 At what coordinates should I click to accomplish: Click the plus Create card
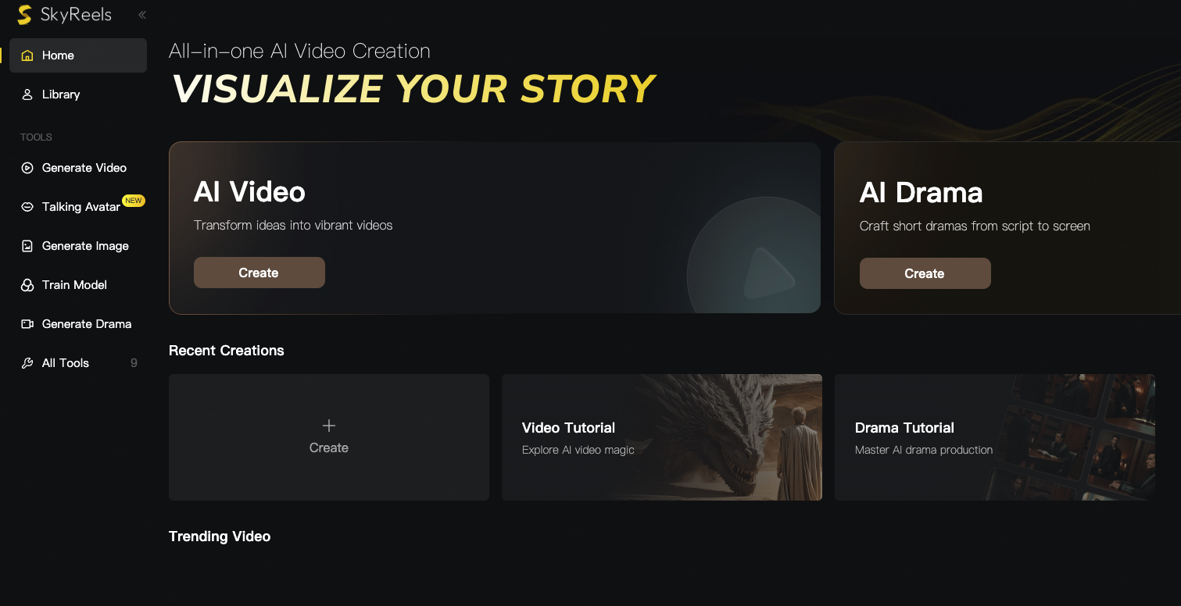[328, 437]
